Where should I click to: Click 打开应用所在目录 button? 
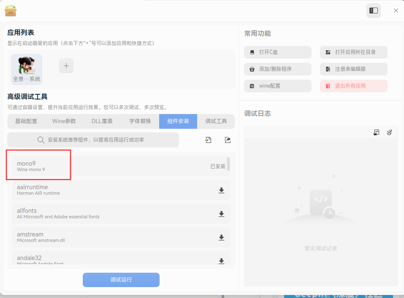(x=353, y=52)
